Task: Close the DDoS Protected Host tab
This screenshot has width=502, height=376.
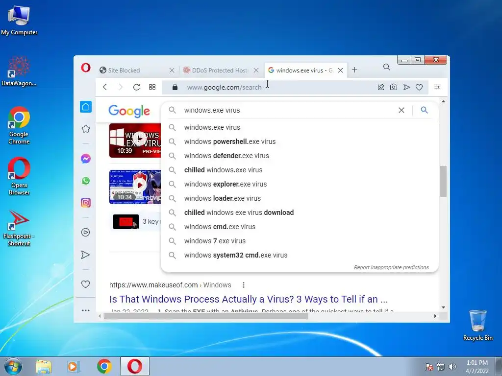Action: [x=256, y=70]
